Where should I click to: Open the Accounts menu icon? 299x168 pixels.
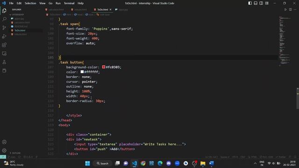click(4, 142)
